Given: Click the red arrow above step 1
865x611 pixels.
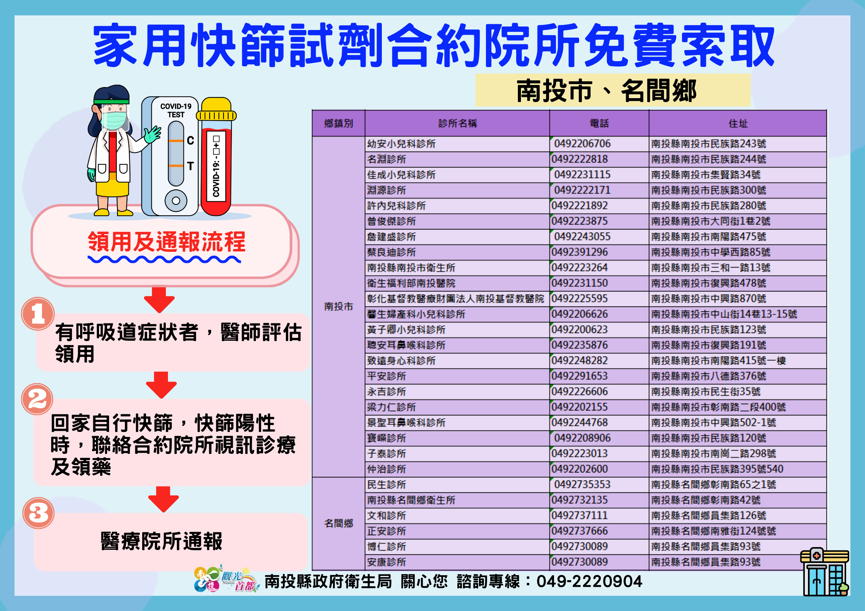Looking at the screenshot, I should [x=159, y=299].
